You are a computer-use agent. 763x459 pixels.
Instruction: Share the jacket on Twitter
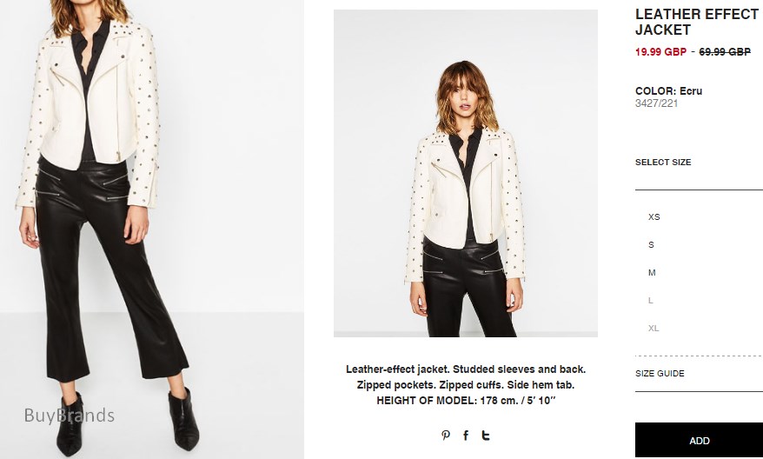(486, 436)
